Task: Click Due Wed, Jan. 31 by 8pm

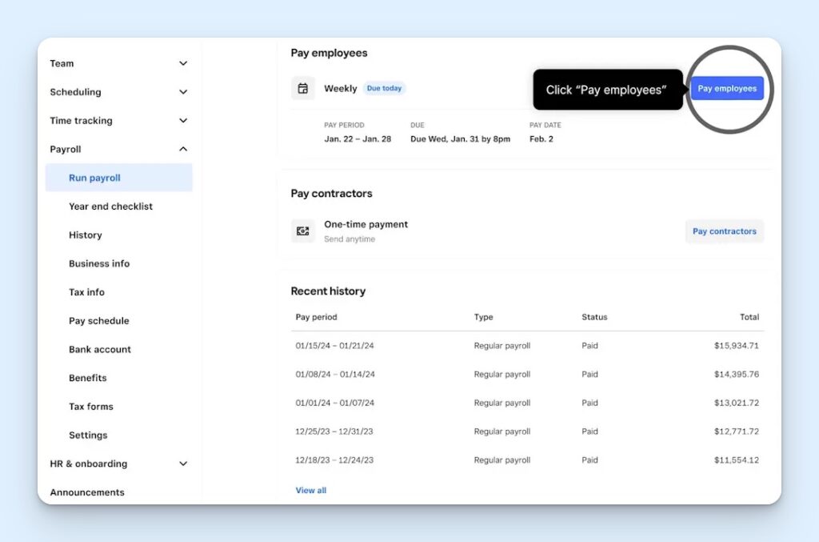Action: [460, 139]
